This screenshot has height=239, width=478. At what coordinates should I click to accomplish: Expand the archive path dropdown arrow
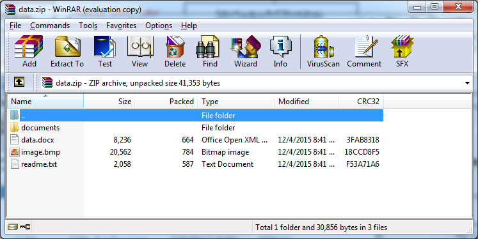pyautogui.click(x=467, y=83)
